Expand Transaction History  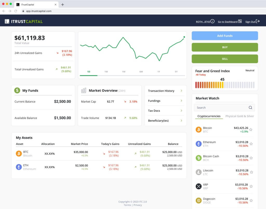point(165,91)
